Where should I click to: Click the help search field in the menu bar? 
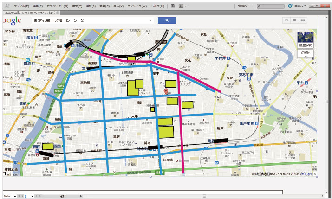pyautogui.click(x=270, y=6)
